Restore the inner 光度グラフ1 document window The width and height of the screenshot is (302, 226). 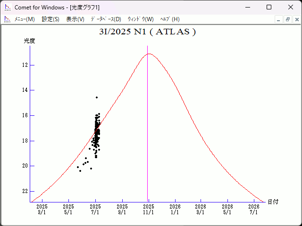(x=288, y=19)
